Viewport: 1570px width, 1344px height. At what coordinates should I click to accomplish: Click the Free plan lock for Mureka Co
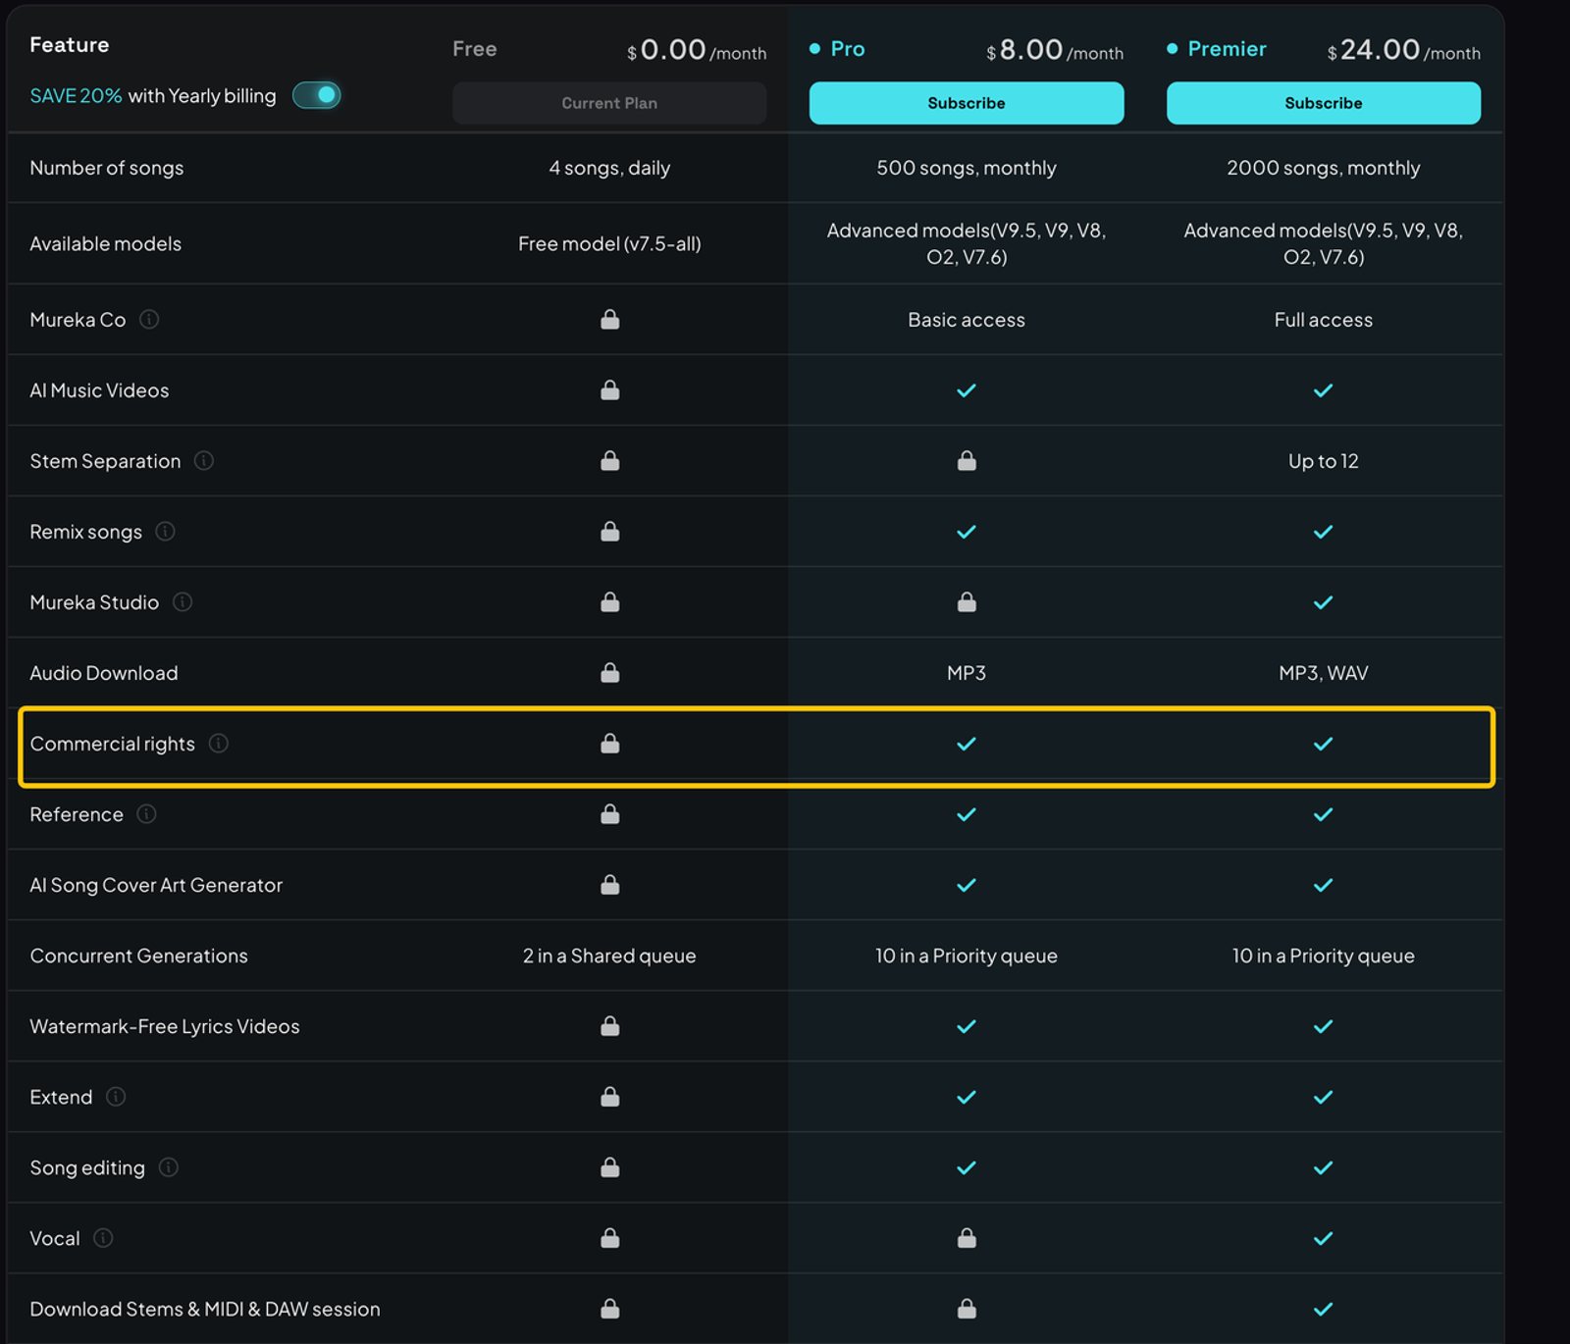609,320
